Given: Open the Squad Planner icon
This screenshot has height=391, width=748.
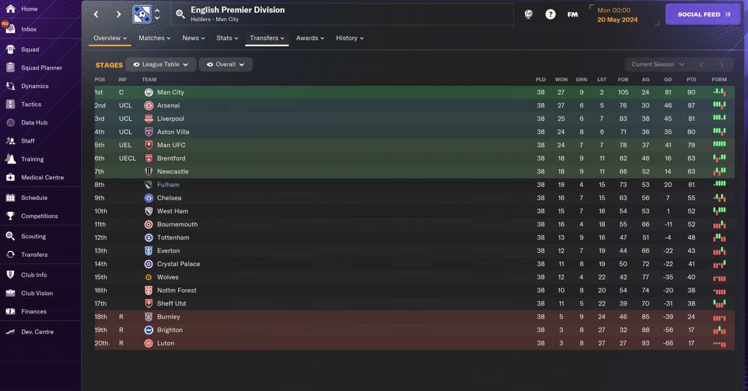Looking at the screenshot, I should click(x=10, y=68).
